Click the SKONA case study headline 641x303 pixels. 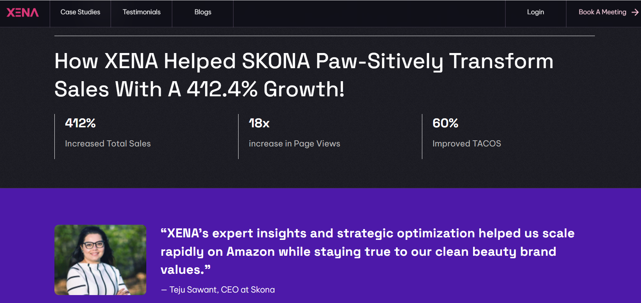click(304, 75)
